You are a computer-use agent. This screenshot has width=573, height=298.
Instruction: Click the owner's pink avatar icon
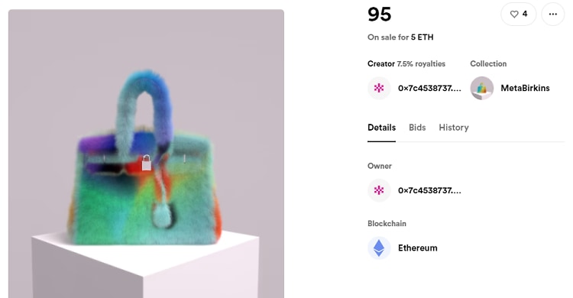click(x=379, y=190)
